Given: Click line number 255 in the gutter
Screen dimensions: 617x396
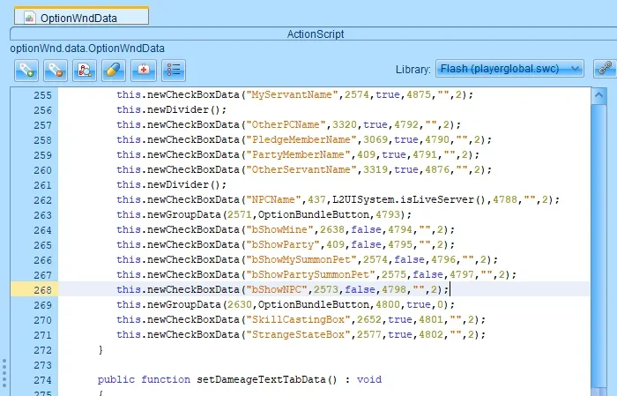Looking at the screenshot, I should pos(42,95).
